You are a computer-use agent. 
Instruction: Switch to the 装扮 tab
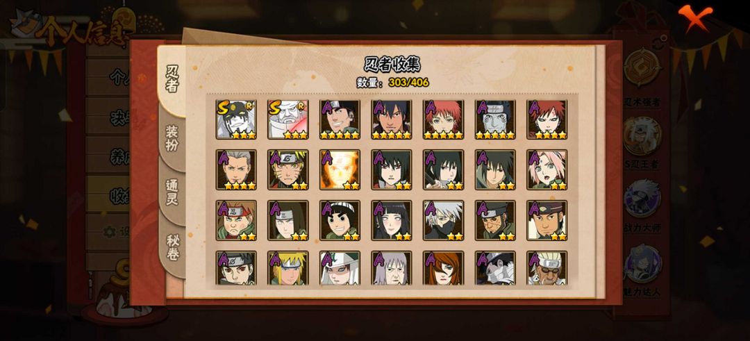click(172, 139)
